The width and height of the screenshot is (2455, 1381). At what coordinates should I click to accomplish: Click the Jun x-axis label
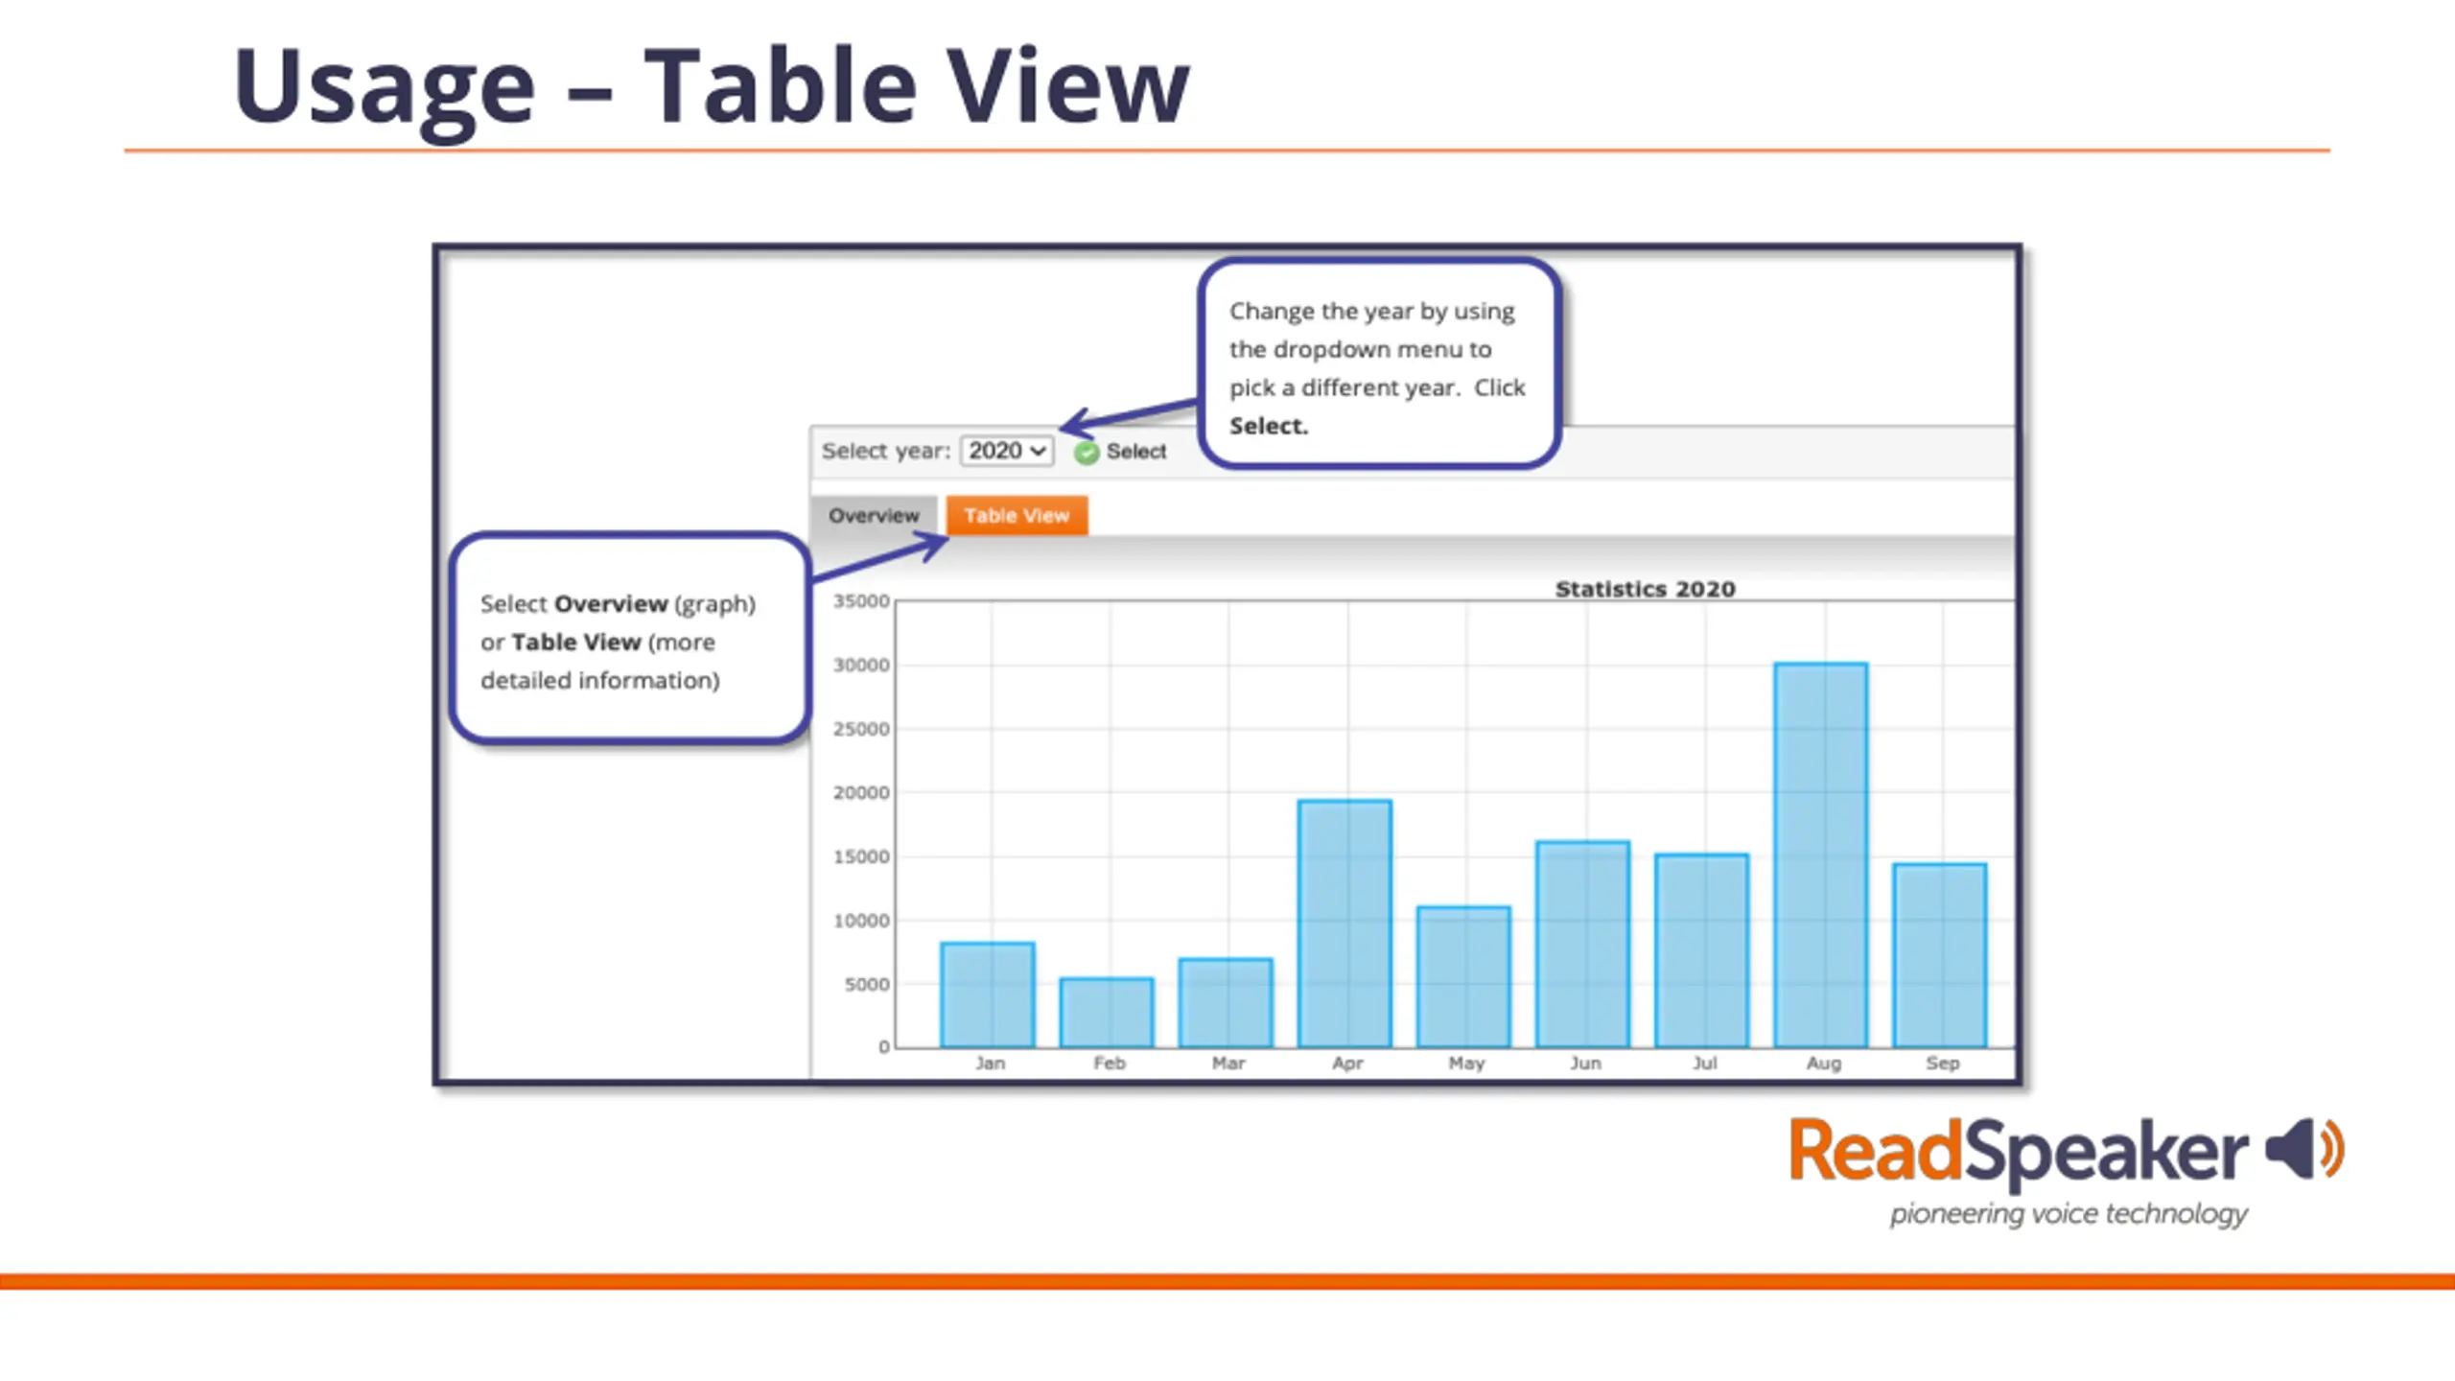coord(1585,1063)
